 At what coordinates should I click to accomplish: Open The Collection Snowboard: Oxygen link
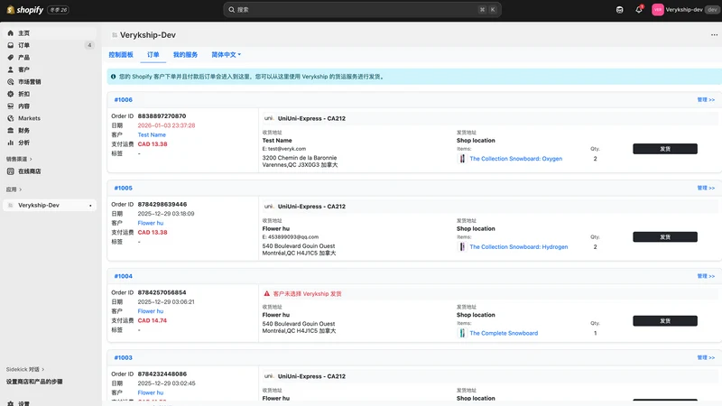pyautogui.click(x=515, y=159)
